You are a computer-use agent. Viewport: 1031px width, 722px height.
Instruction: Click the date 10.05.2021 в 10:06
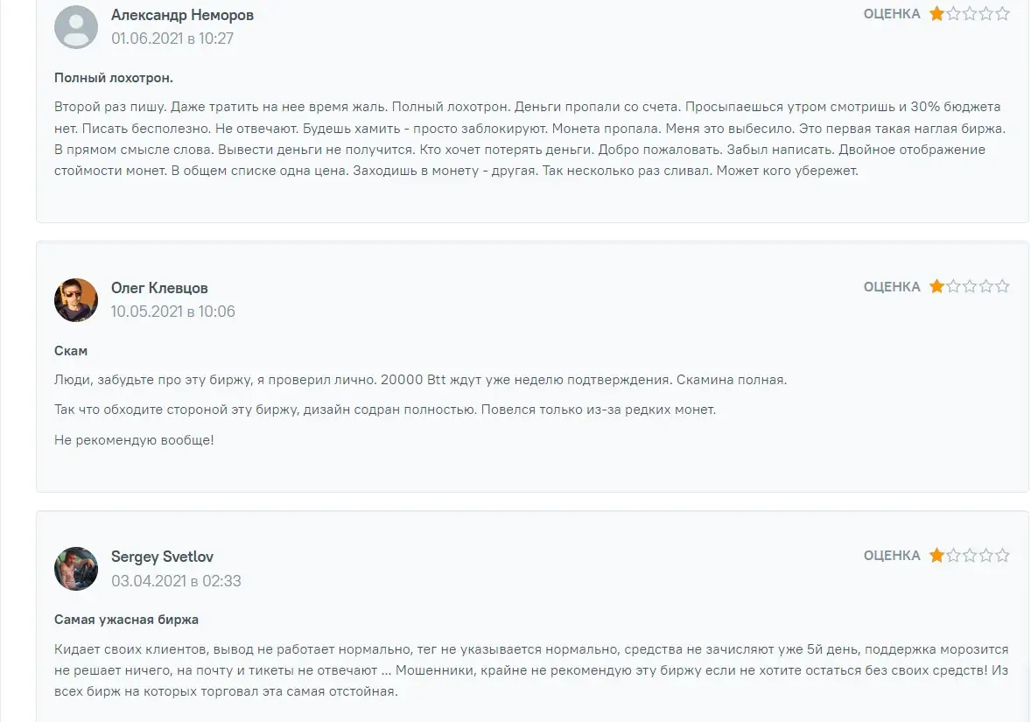173,311
